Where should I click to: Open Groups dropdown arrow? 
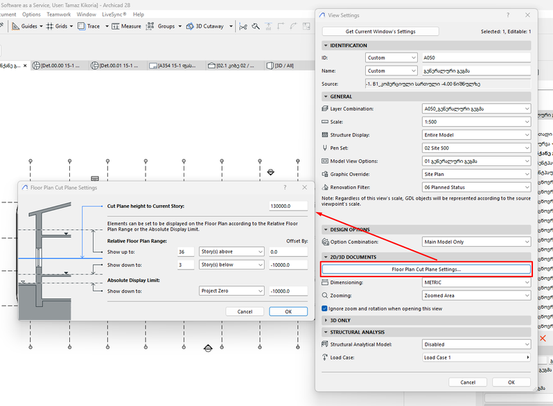point(180,26)
